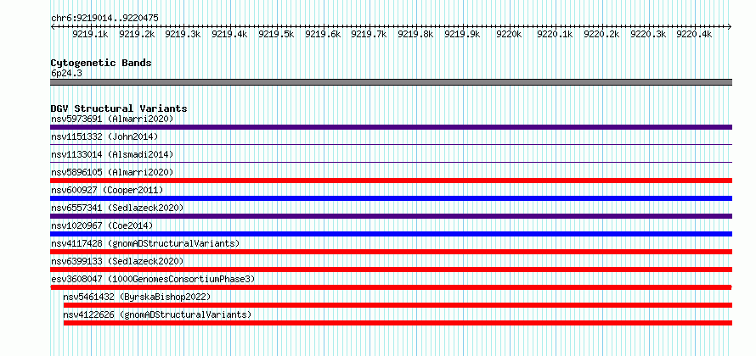Click nsv6557341 (Sedlazeck2020) label
The width and height of the screenshot is (756, 356).
tap(117, 208)
